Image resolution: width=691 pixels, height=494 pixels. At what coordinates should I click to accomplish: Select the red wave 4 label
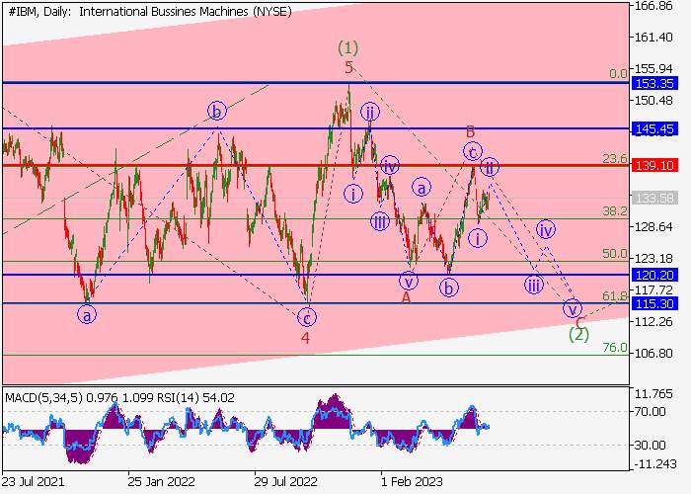[x=305, y=338]
